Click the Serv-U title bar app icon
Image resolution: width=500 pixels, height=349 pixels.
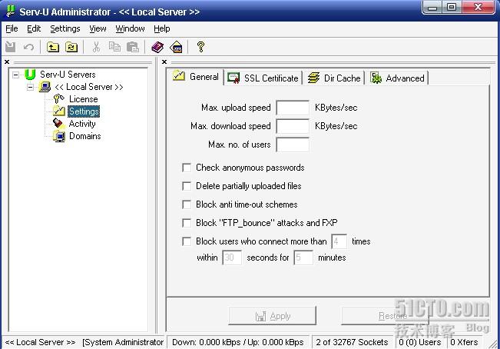coord(11,12)
